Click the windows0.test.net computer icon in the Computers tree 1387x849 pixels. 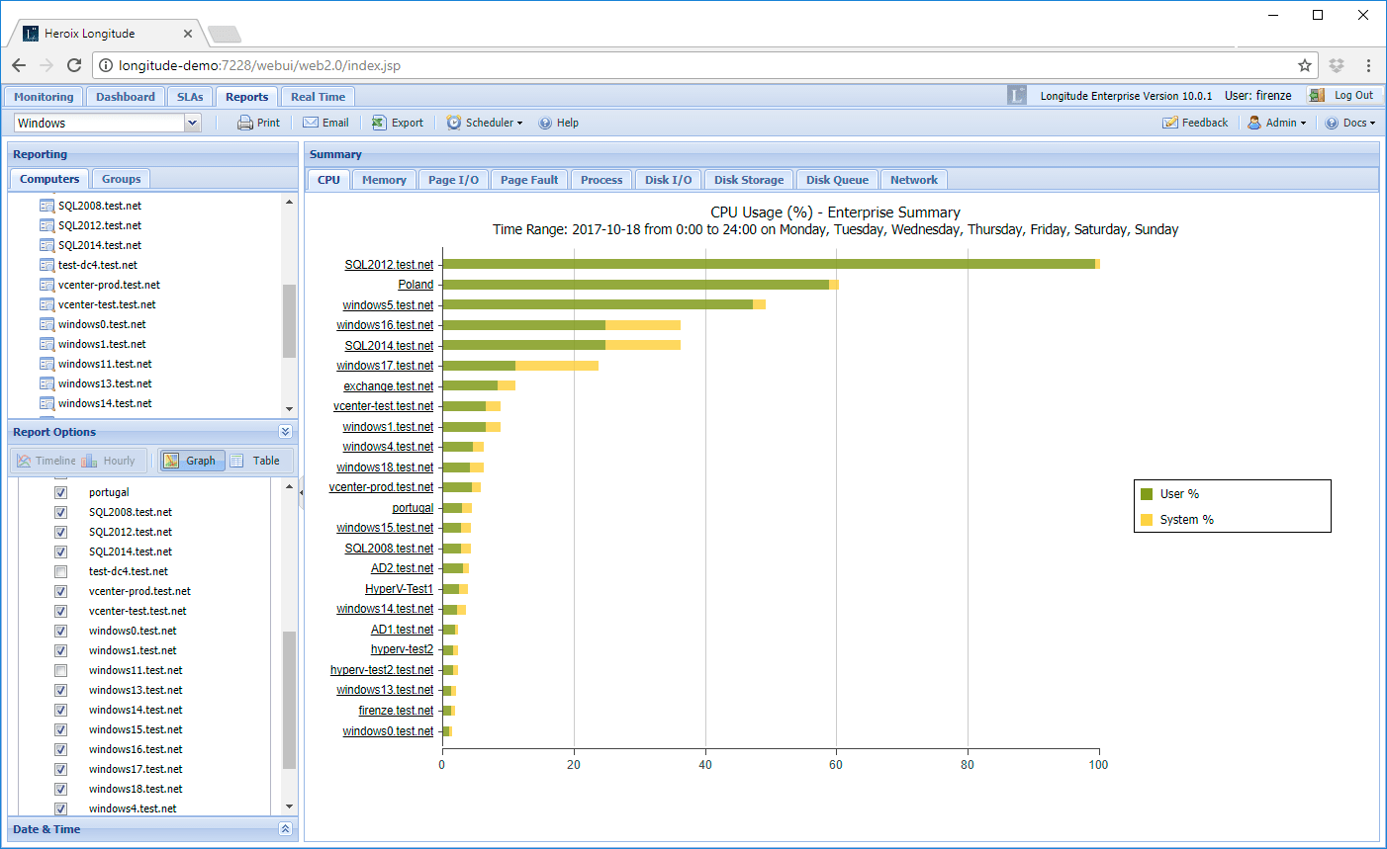tap(46, 324)
